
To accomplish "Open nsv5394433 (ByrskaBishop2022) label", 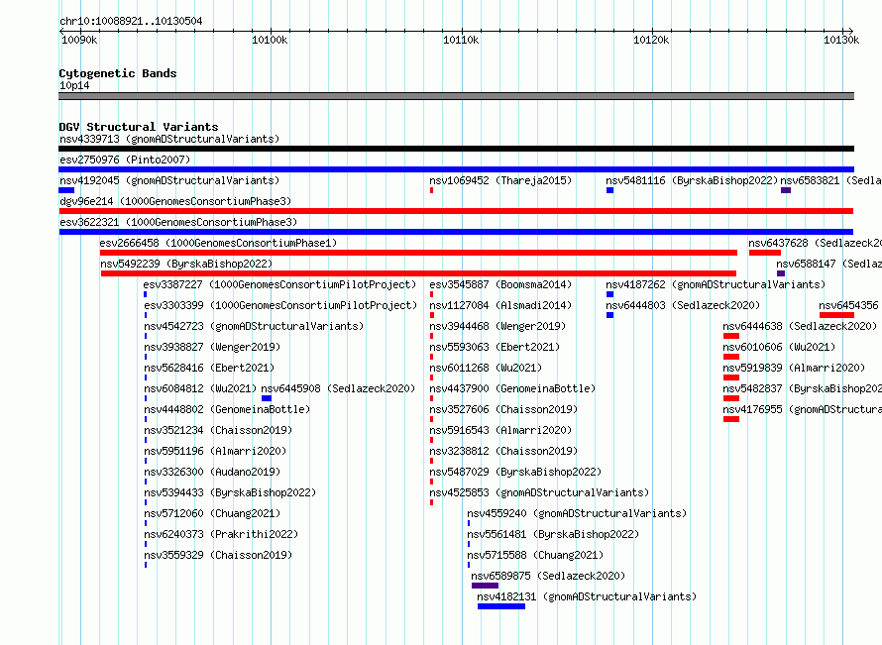I will (x=230, y=492).
